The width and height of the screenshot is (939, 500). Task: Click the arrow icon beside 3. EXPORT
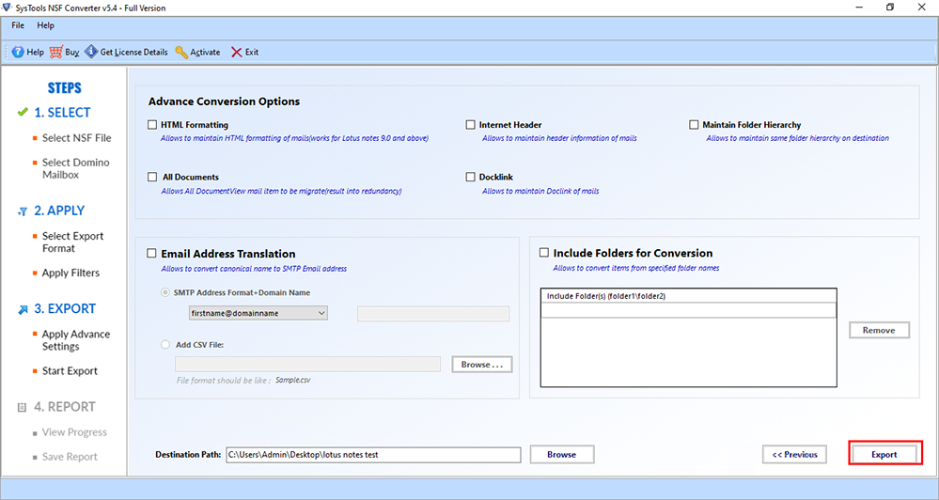click(23, 309)
